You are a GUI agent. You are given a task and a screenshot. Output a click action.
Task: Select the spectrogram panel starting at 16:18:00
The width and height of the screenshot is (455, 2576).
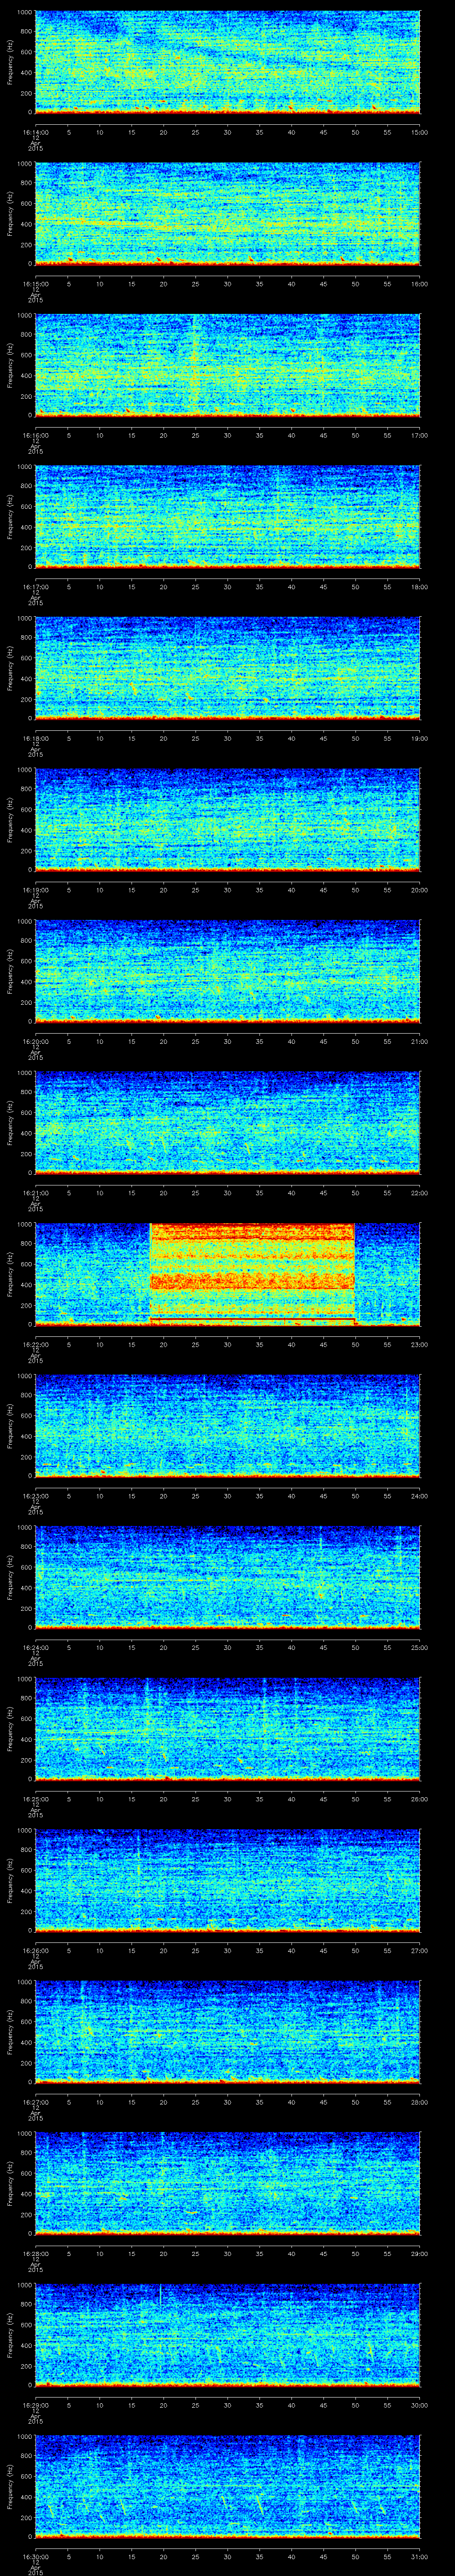tap(227, 668)
